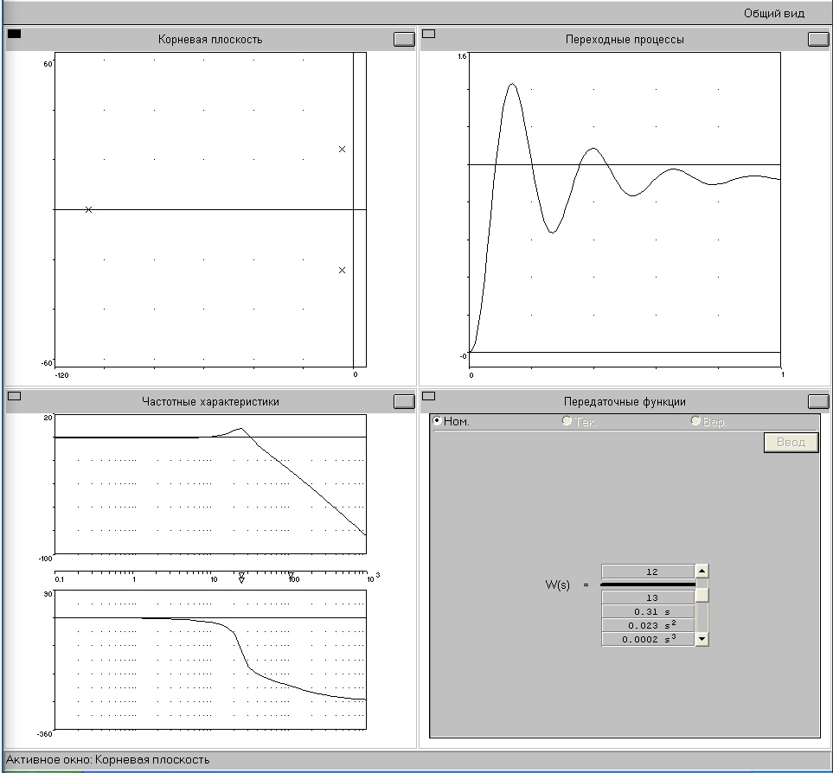Click the denominator coefficient 0.023 s² field

pyautogui.click(x=648, y=625)
